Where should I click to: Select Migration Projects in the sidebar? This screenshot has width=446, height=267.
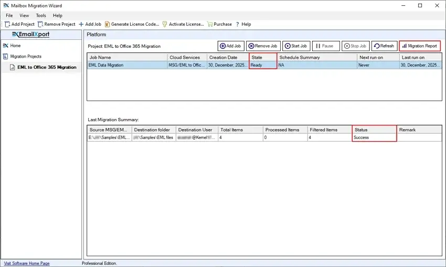click(26, 56)
